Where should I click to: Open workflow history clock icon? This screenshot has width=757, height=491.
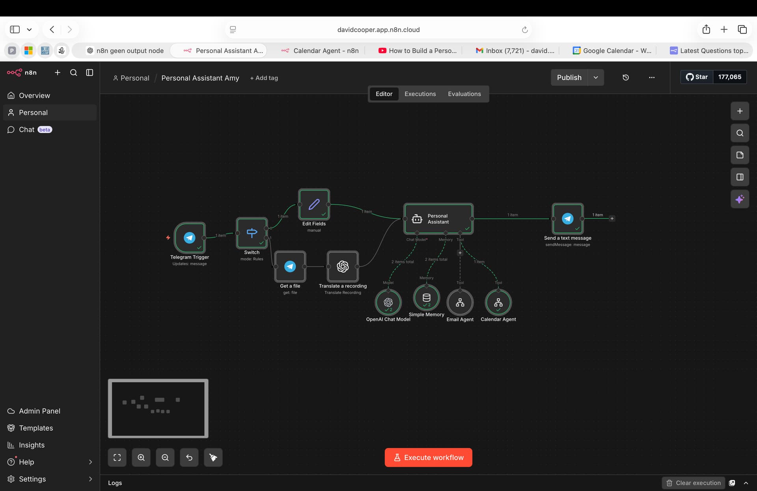[x=626, y=78]
